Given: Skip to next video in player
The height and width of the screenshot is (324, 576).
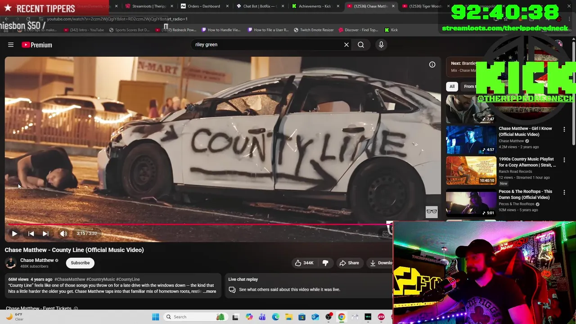Looking at the screenshot, I should click(45, 234).
